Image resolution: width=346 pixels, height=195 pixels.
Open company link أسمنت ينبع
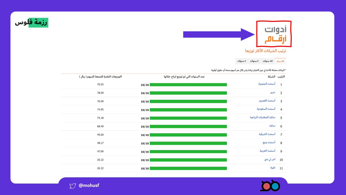point(268,142)
